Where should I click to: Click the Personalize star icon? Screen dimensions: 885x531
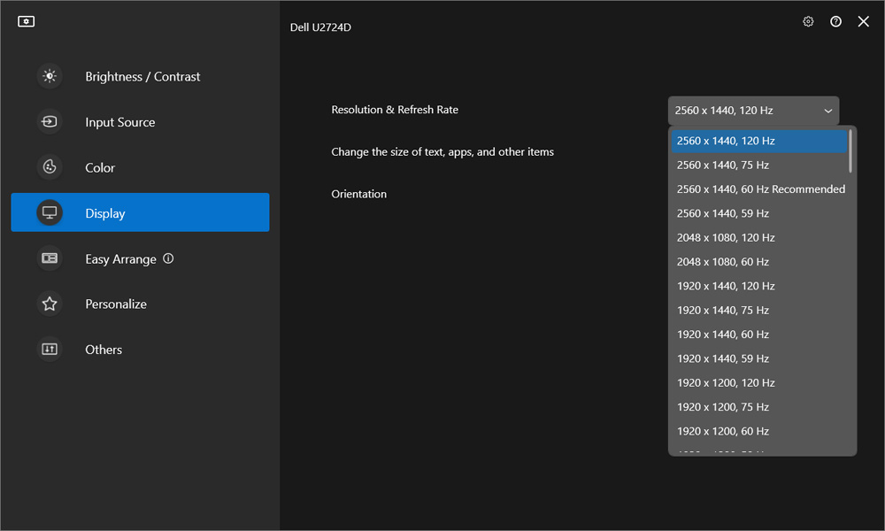[x=50, y=304]
